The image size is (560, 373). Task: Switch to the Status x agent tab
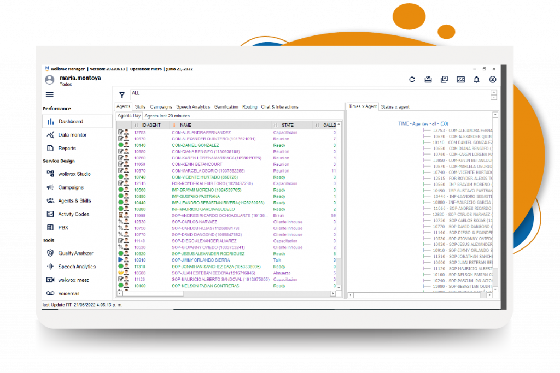pos(395,107)
